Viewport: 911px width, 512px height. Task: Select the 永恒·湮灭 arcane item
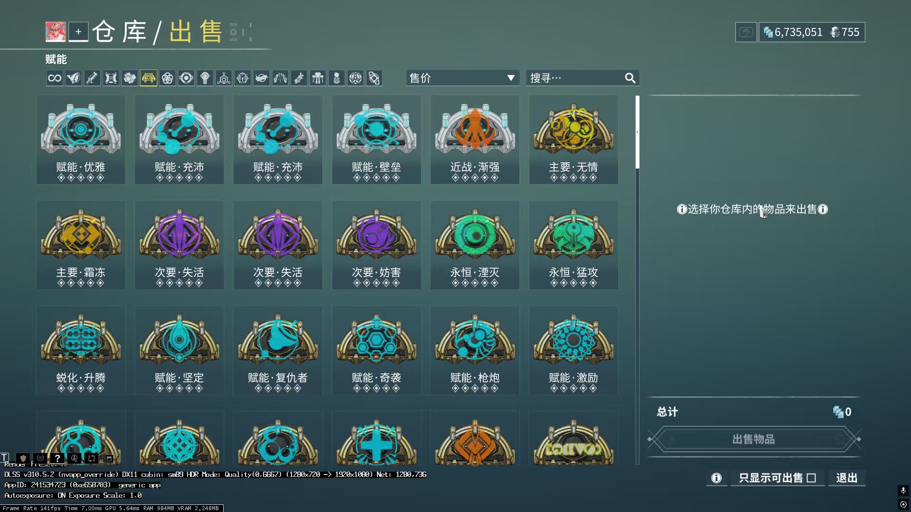(x=475, y=245)
